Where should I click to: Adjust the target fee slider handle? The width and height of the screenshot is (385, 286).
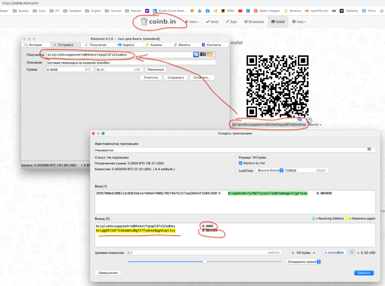pyautogui.click(x=205, y=262)
